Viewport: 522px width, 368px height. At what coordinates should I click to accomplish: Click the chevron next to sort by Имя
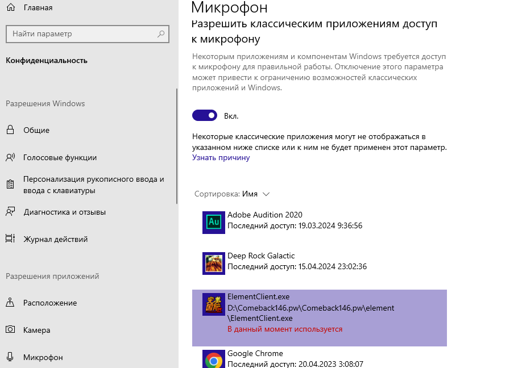(266, 194)
